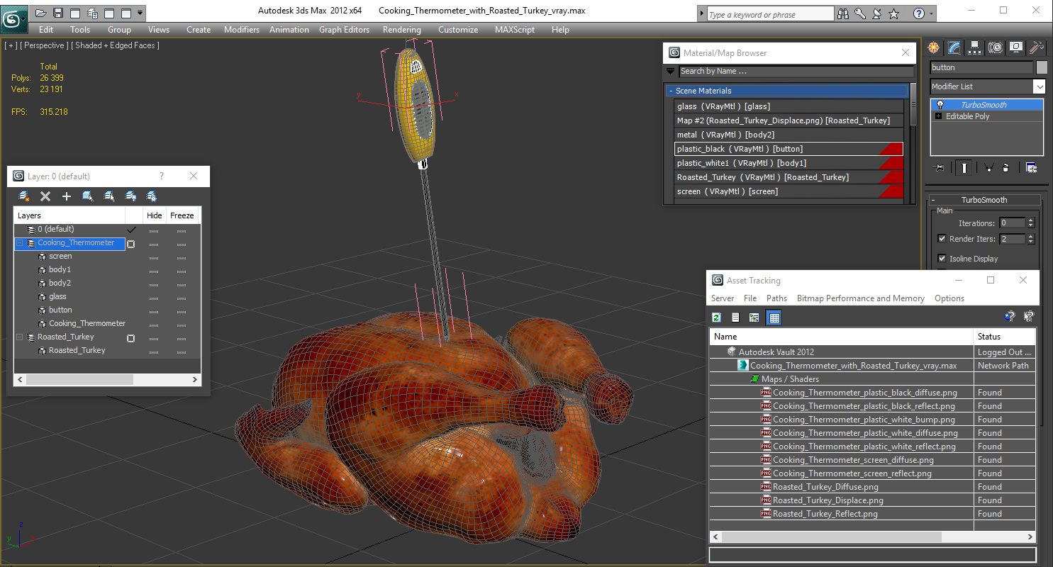
Task: Open Configure Modifier Sets icon
Action: click(1031, 168)
